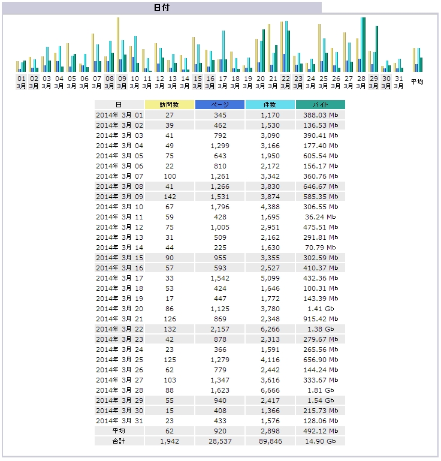Click bytes value 144.24 Mb

click(x=321, y=370)
